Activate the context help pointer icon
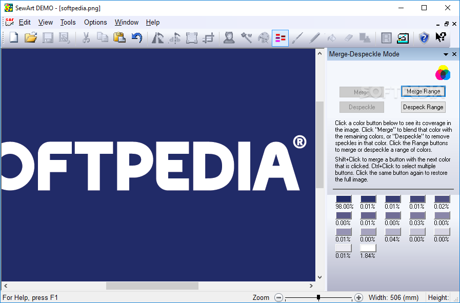This screenshot has width=460, height=303. coord(441,37)
